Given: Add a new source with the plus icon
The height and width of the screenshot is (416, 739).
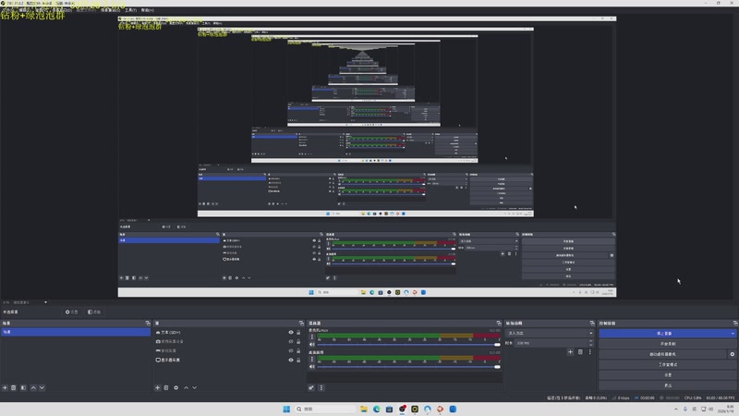Looking at the screenshot, I should (157, 387).
